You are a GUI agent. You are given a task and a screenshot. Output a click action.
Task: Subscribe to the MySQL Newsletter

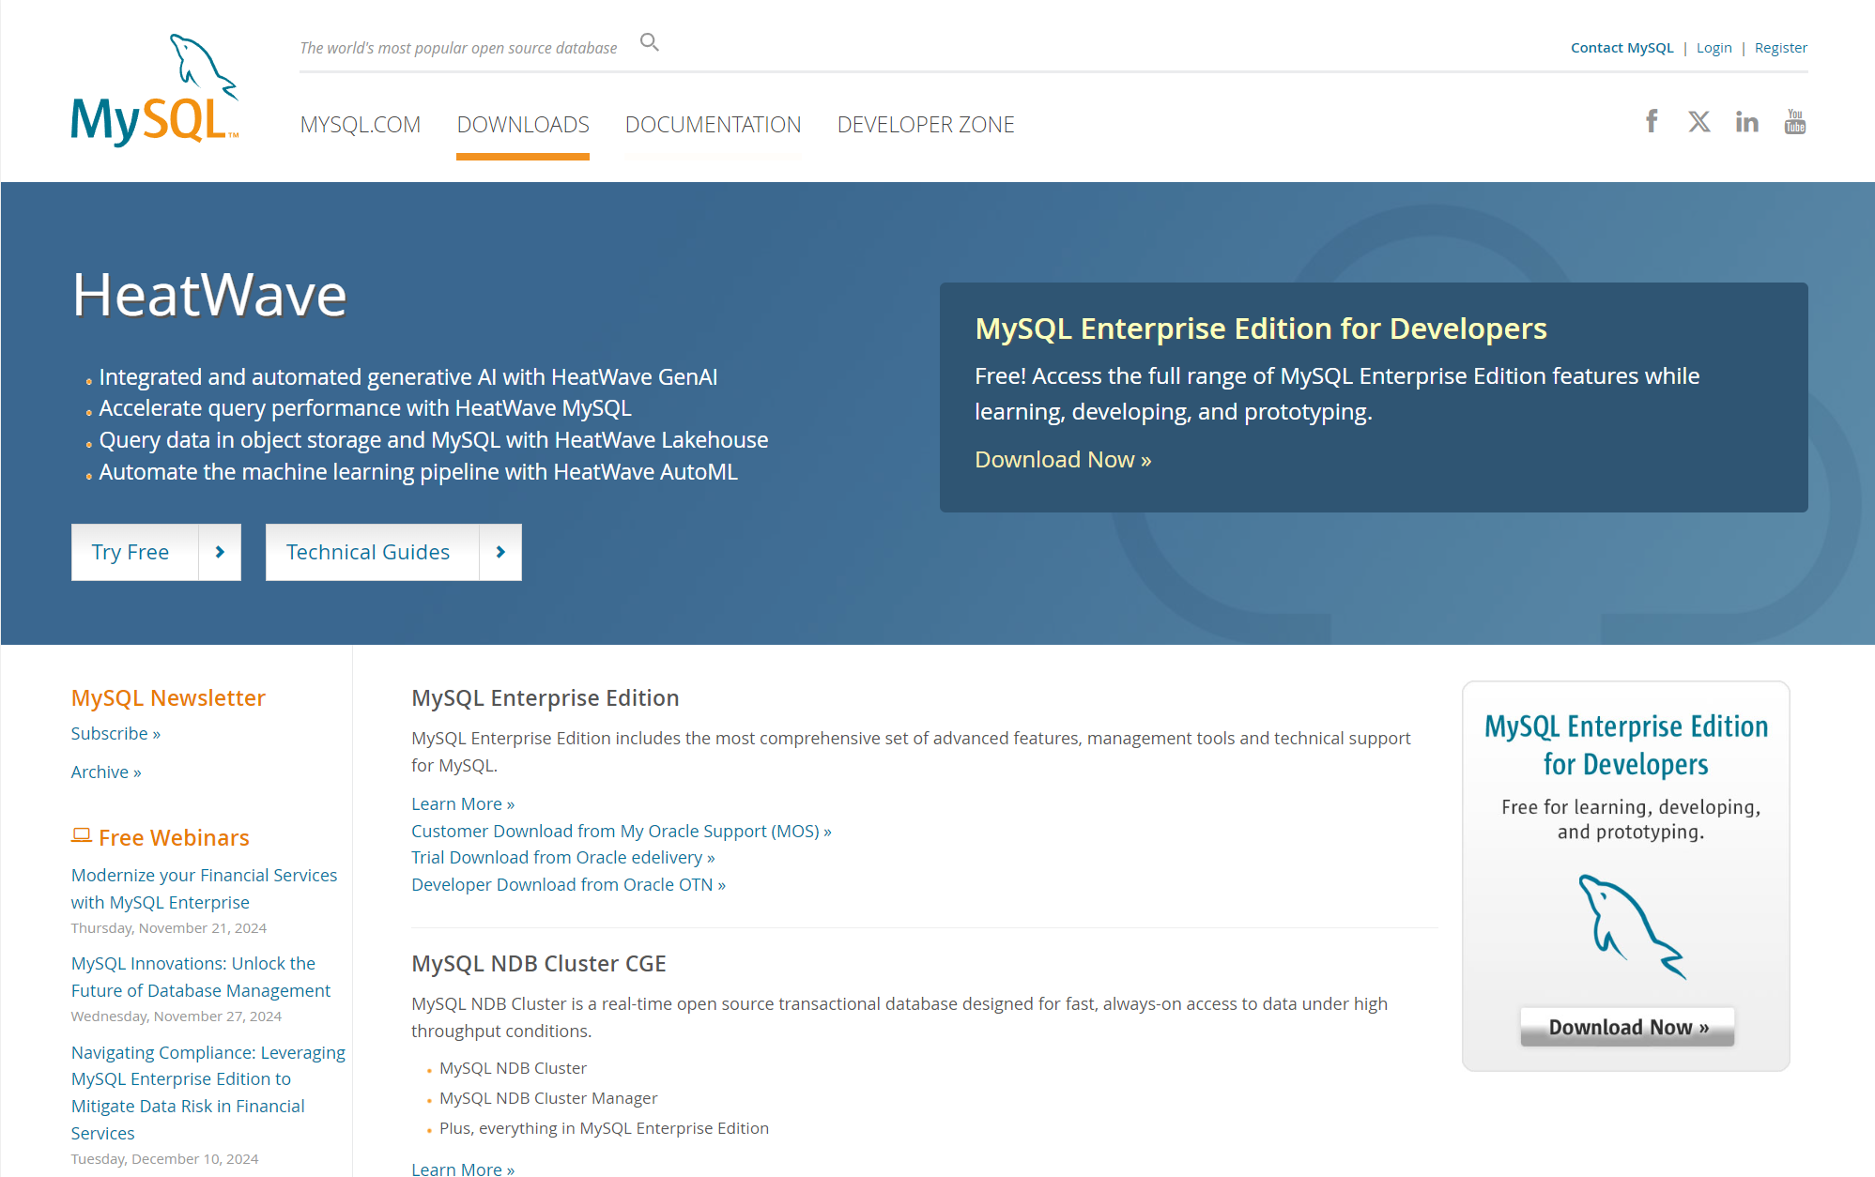(115, 734)
